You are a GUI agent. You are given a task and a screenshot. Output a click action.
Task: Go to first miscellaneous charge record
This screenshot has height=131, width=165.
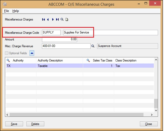point(43,20)
